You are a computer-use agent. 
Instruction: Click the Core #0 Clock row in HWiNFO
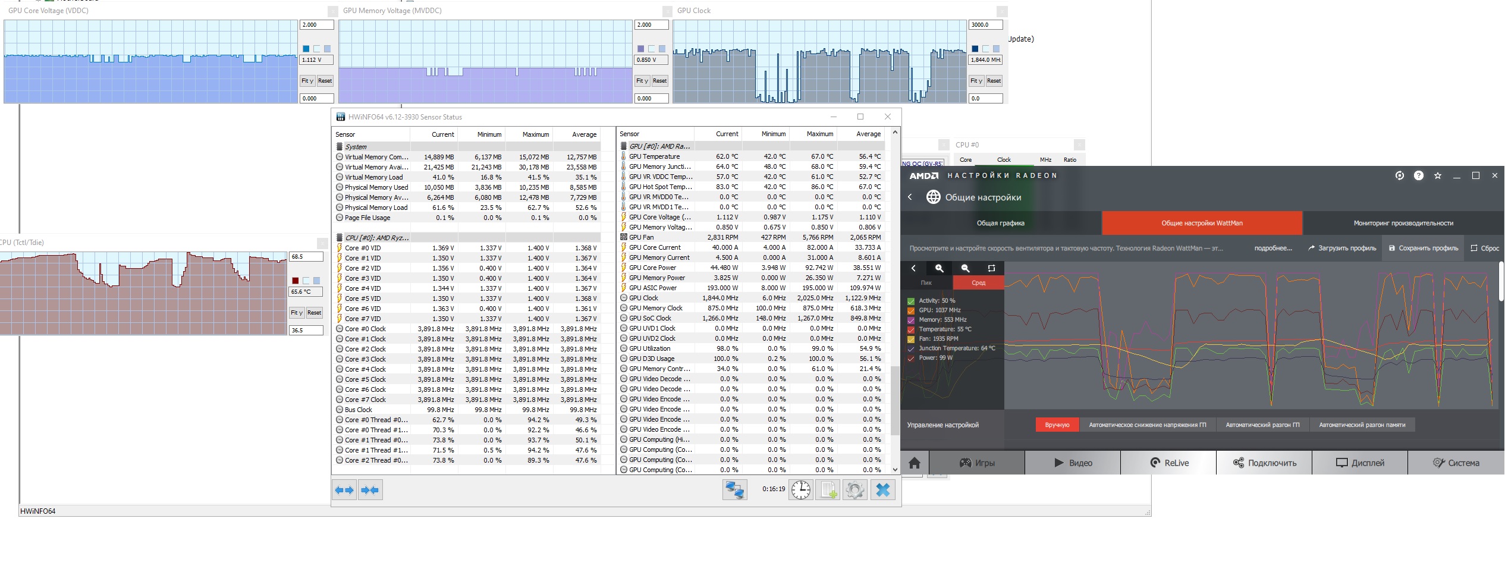(x=467, y=329)
